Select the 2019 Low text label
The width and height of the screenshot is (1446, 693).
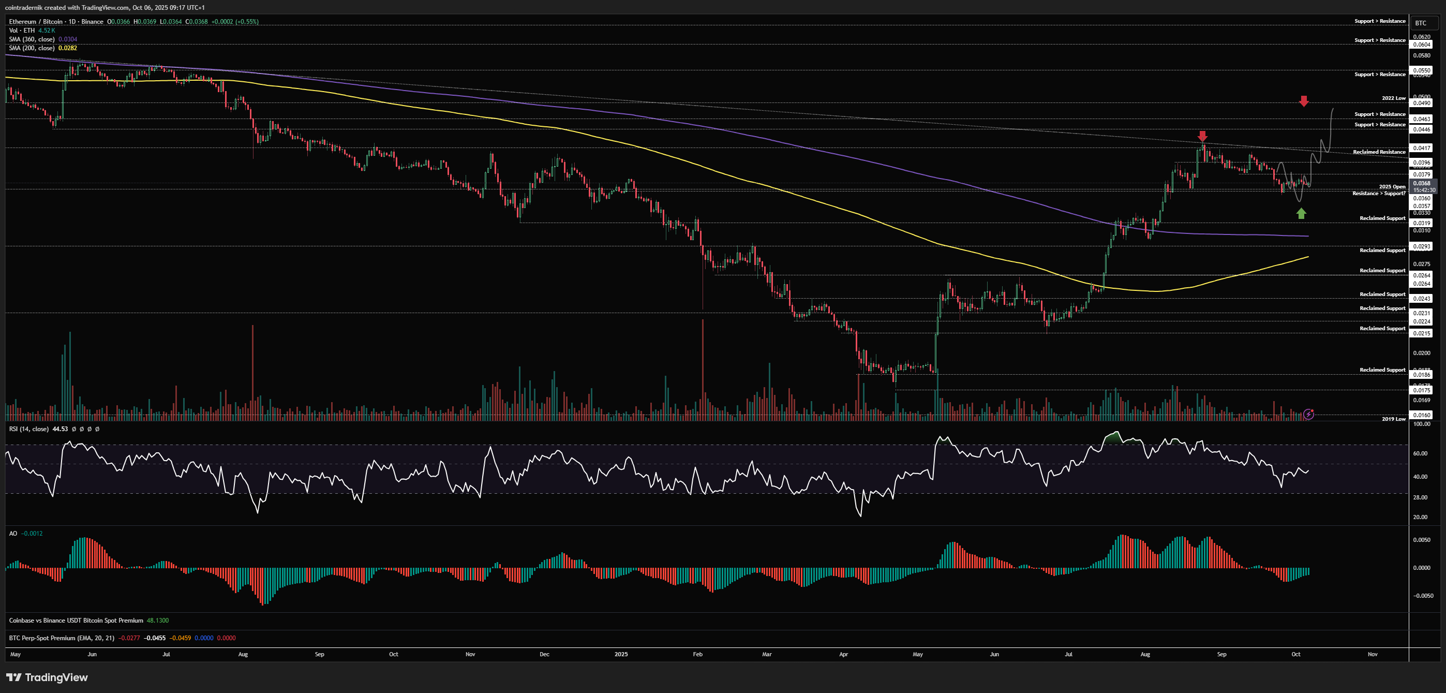1393,419
